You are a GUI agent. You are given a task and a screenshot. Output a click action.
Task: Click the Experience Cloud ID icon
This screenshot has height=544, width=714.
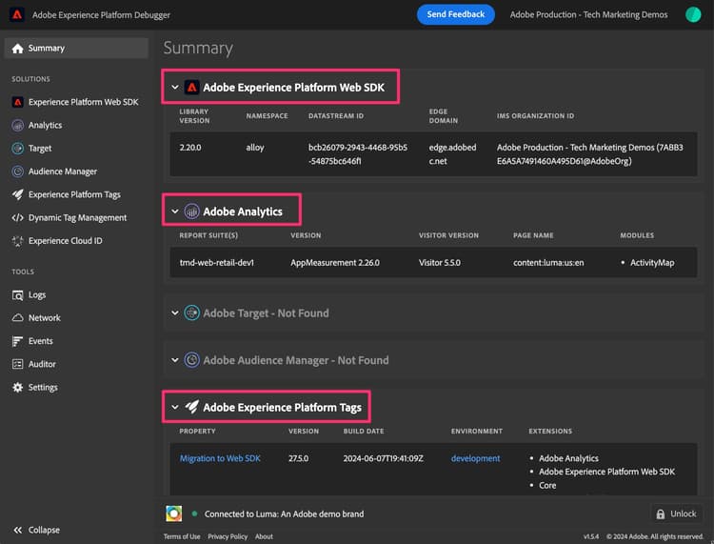pyautogui.click(x=18, y=241)
